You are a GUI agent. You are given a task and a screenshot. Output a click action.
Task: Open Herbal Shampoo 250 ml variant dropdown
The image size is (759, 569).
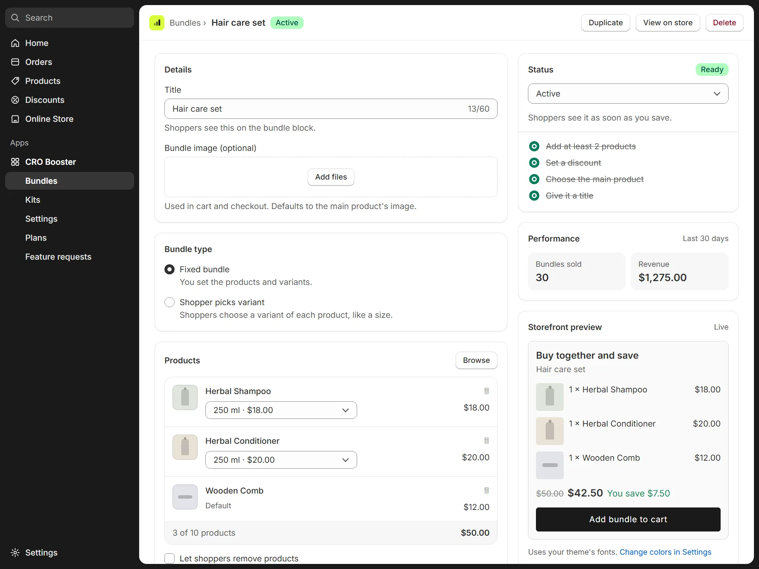[281, 410]
